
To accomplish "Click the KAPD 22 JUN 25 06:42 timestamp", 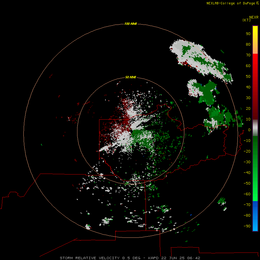I will click(174, 258).
